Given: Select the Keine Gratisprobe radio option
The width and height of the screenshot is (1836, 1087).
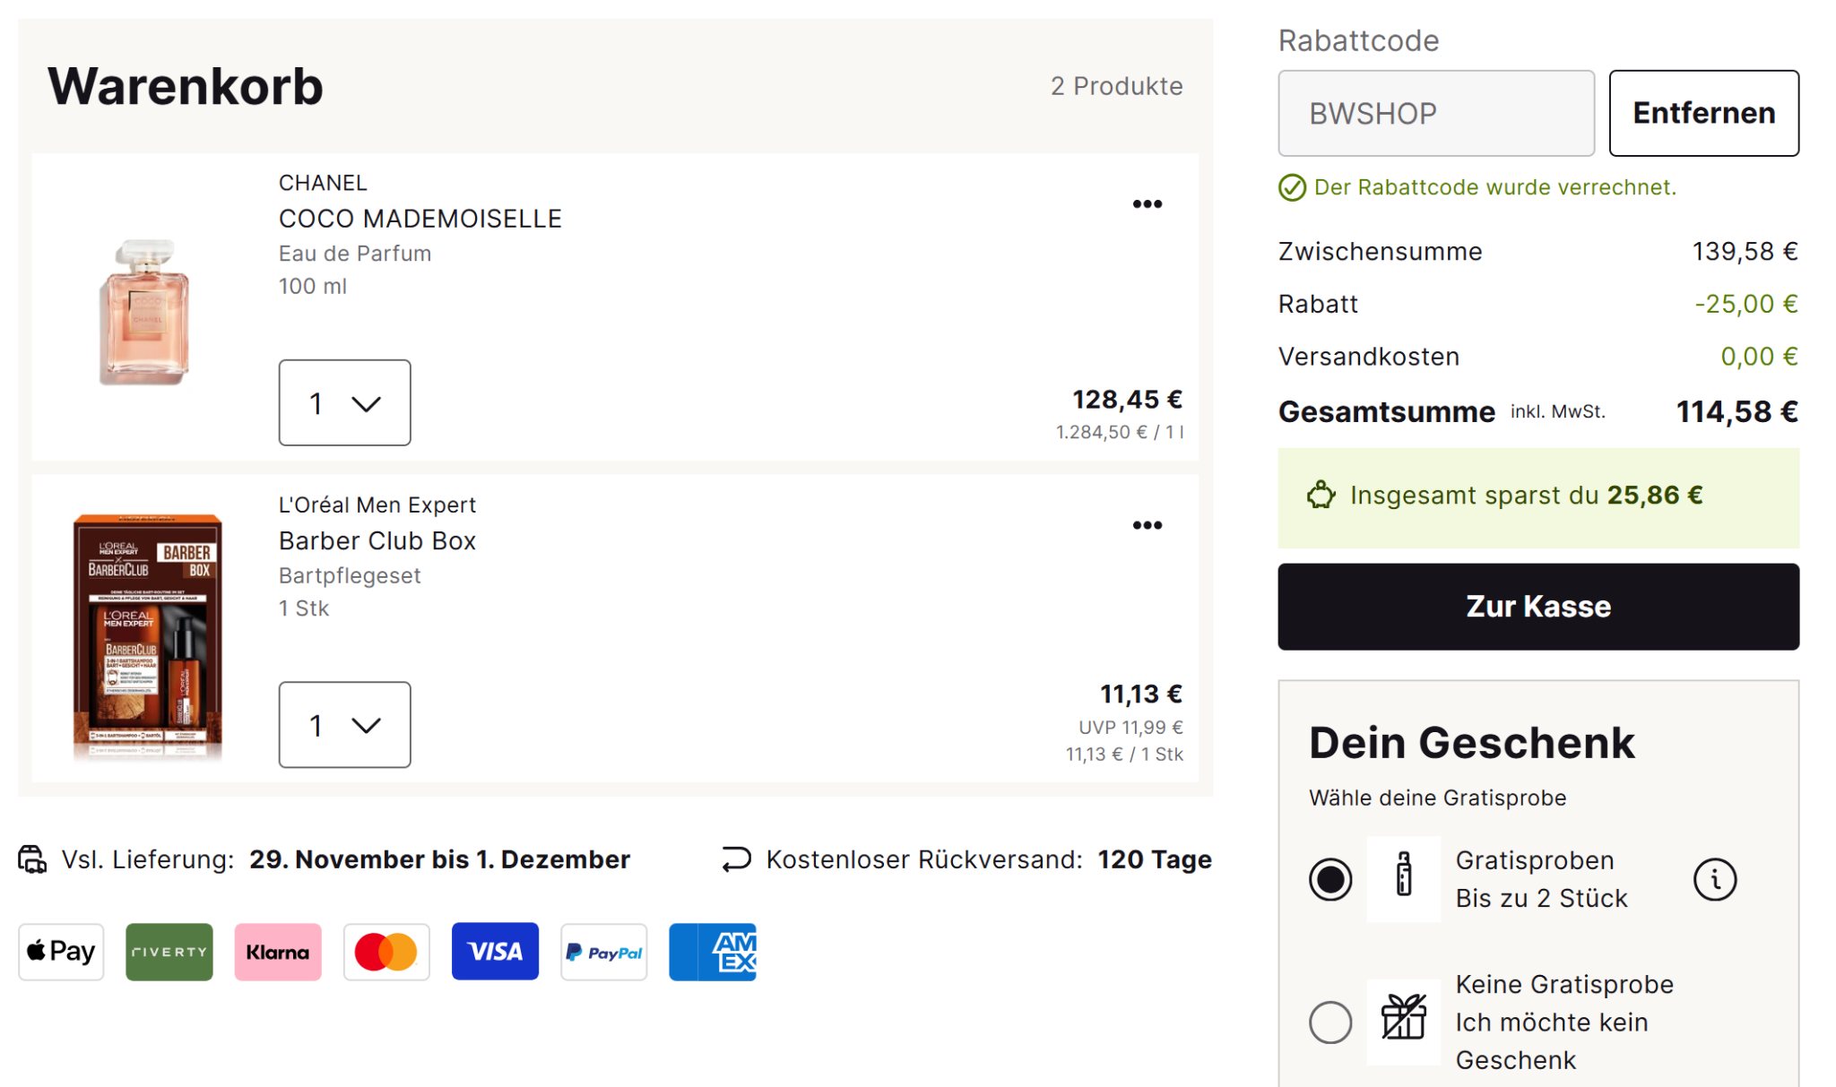Looking at the screenshot, I should click(1330, 1022).
